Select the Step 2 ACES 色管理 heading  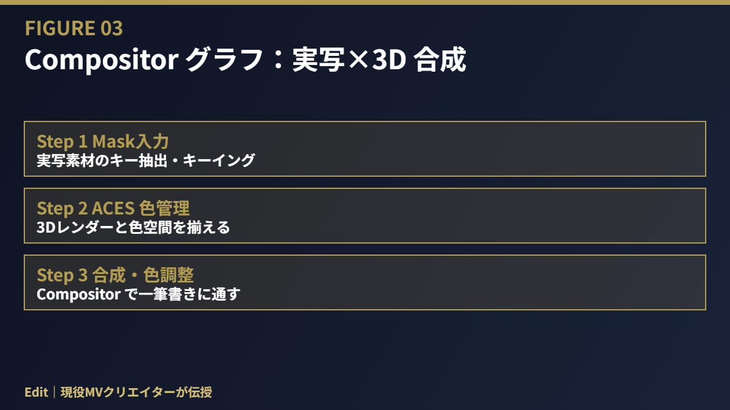[x=113, y=208]
